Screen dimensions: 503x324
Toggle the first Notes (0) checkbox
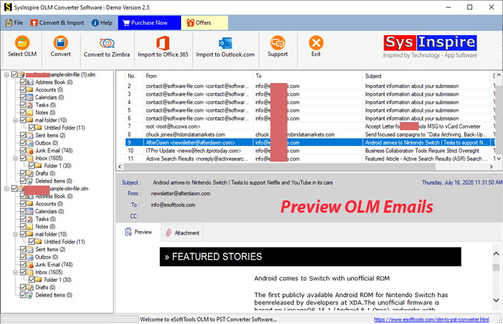point(23,113)
